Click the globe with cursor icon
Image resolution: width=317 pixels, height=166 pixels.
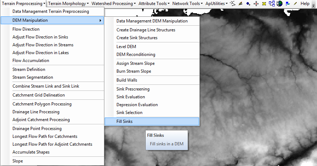tap(280, 4)
